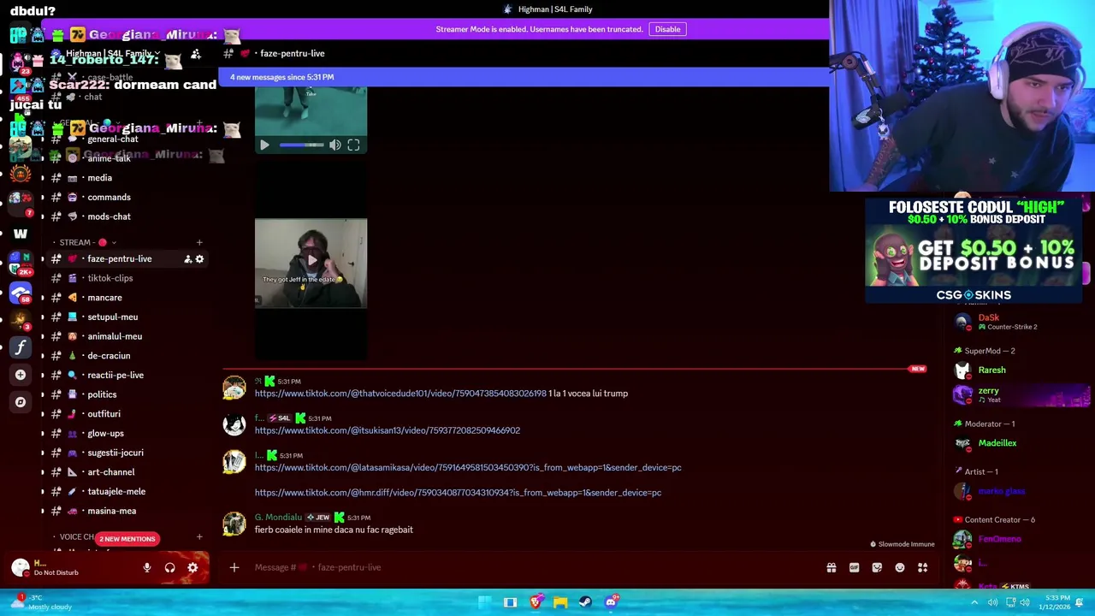Viewport: 1095px width, 616px height.
Task: Open the latasamikasa TikTok link
Action: pyautogui.click(x=468, y=468)
